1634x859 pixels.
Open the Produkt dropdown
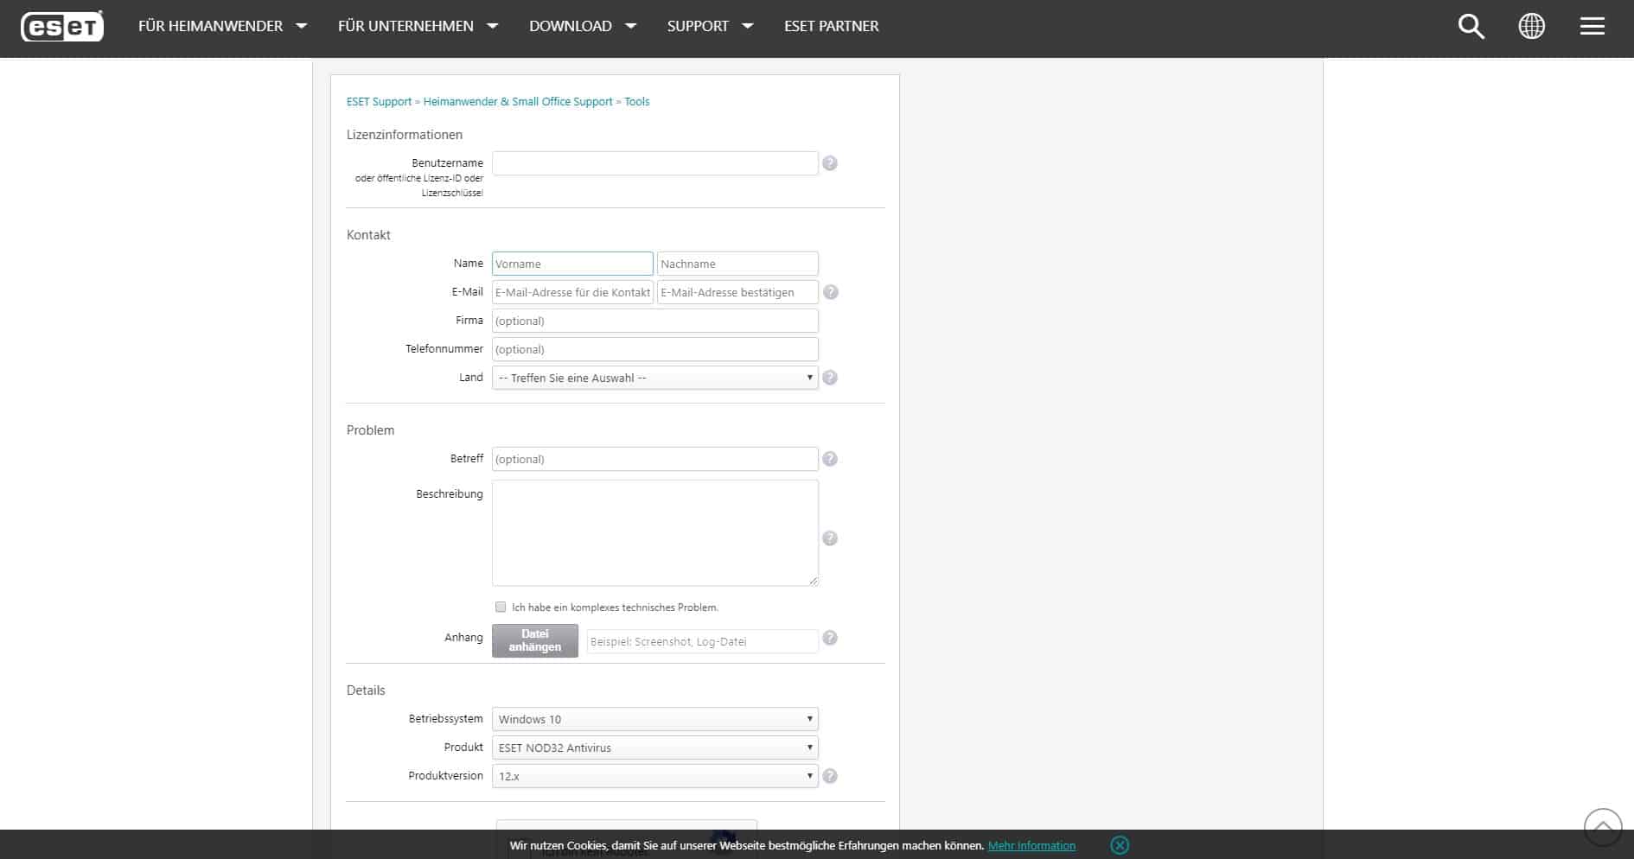click(654, 748)
